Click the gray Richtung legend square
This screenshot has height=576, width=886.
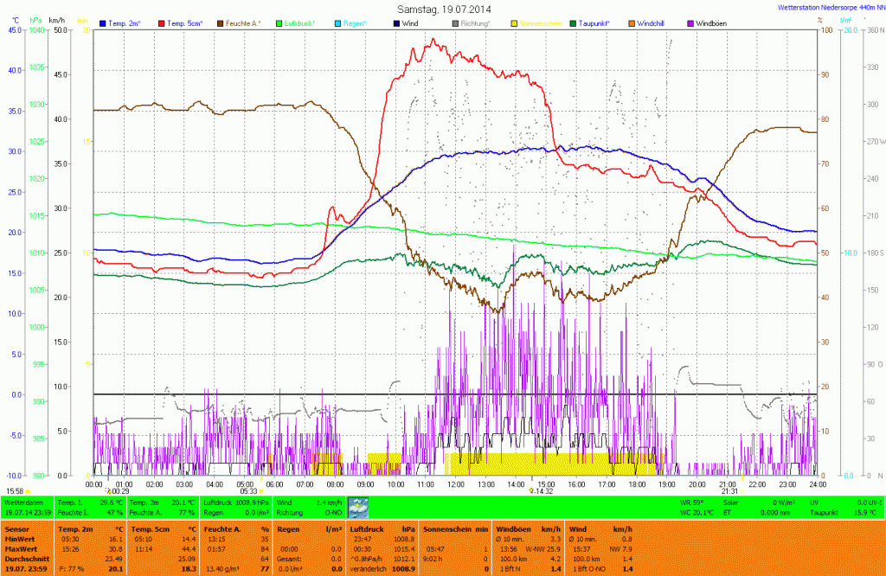click(x=455, y=22)
